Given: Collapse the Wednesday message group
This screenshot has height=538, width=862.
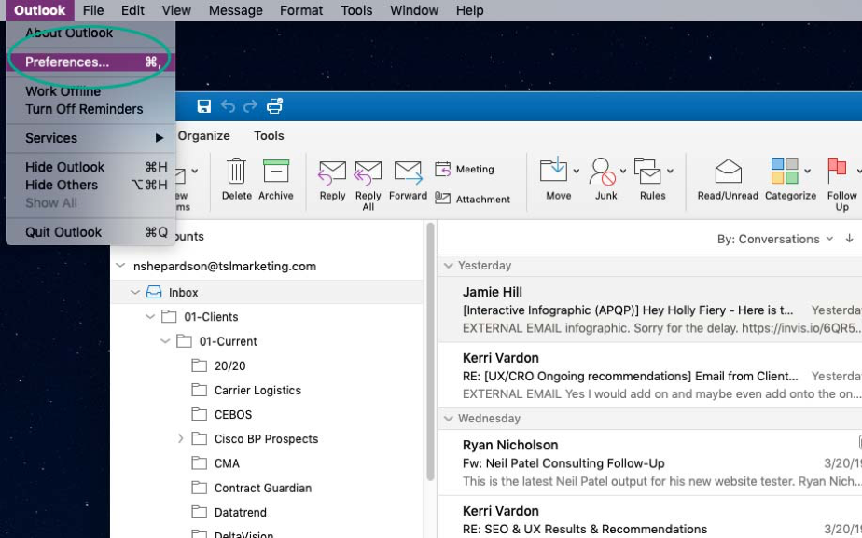Looking at the screenshot, I should pyautogui.click(x=449, y=419).
